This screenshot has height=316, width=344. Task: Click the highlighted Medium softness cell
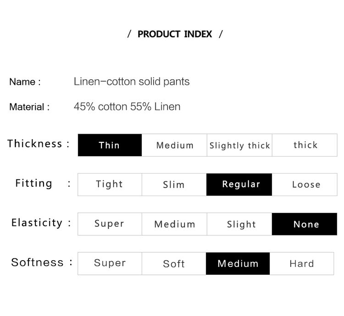click(x=238, y=263)
